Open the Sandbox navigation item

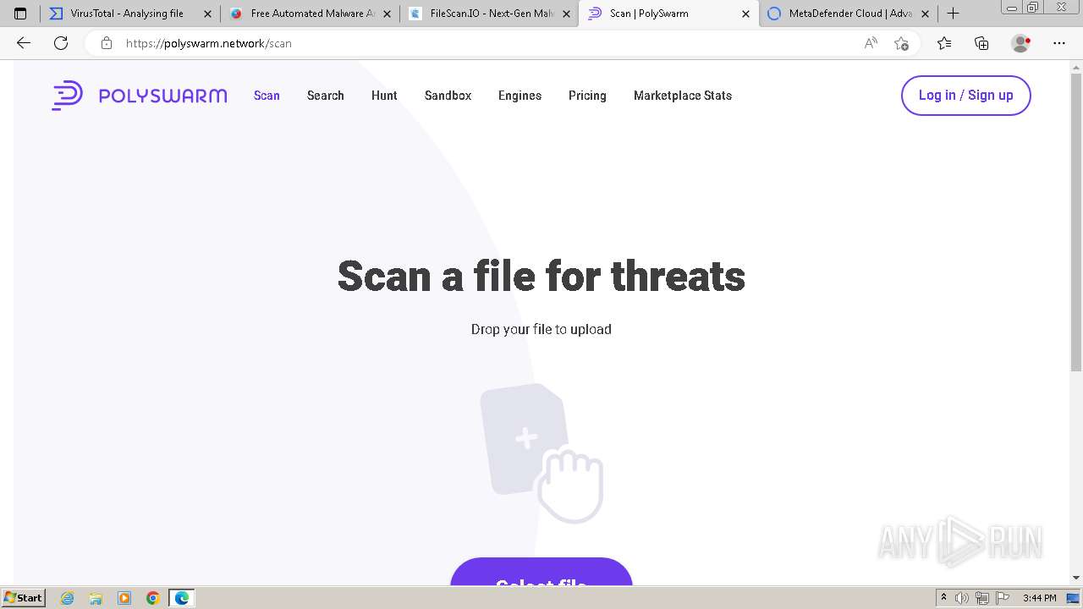(x=448, y=96)
